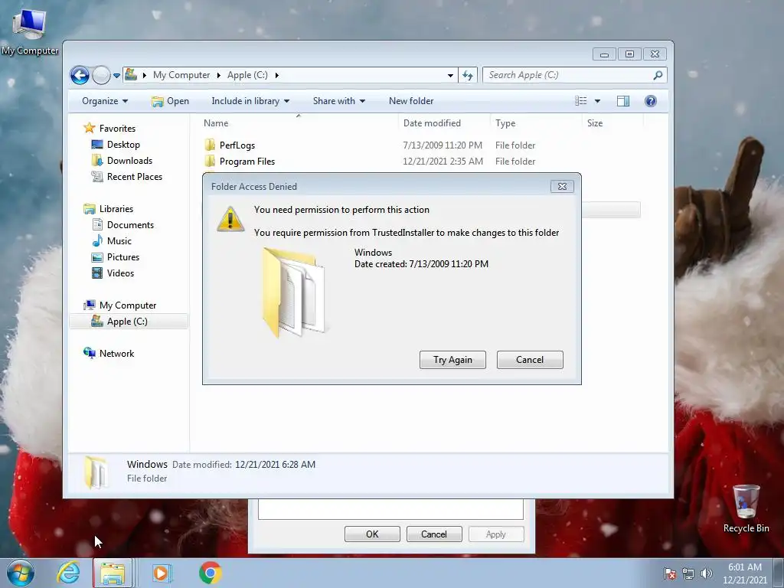Click the Back navigation arrow

80,76
